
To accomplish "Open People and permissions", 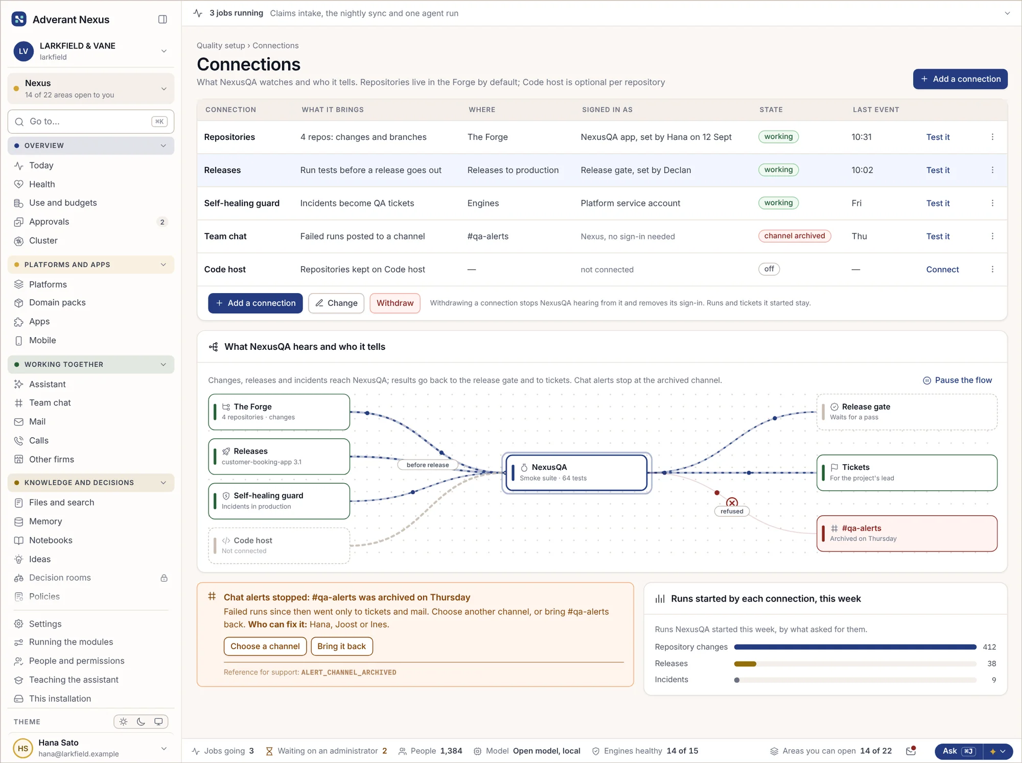I will coord(91,661).
